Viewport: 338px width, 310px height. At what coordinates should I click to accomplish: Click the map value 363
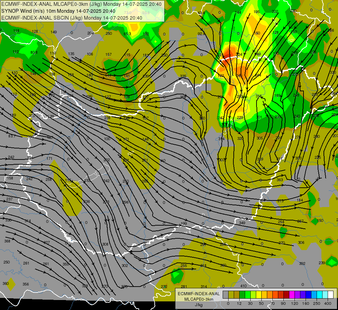pos(280,180)
